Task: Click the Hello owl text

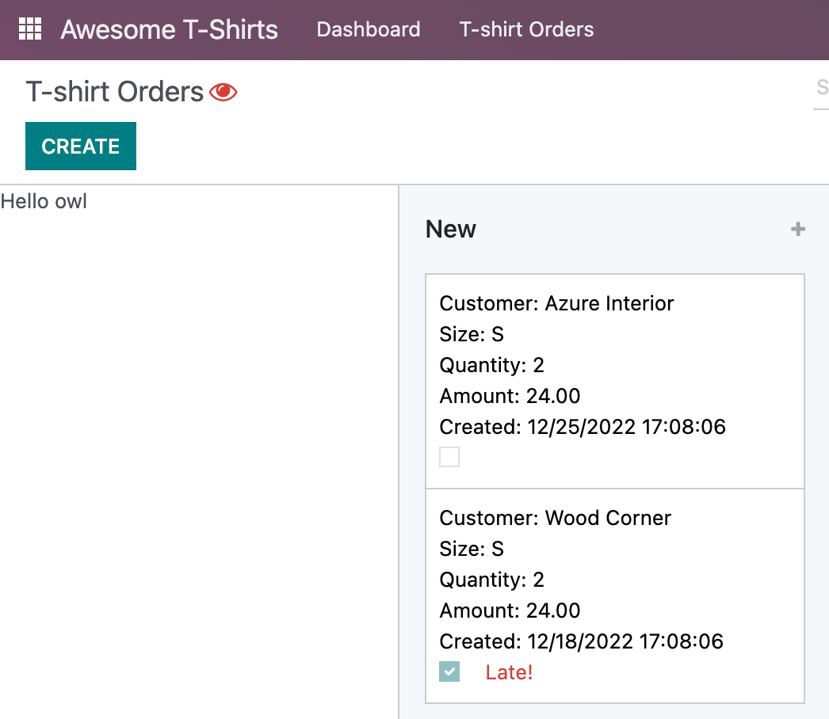Action: pos(44,202)
